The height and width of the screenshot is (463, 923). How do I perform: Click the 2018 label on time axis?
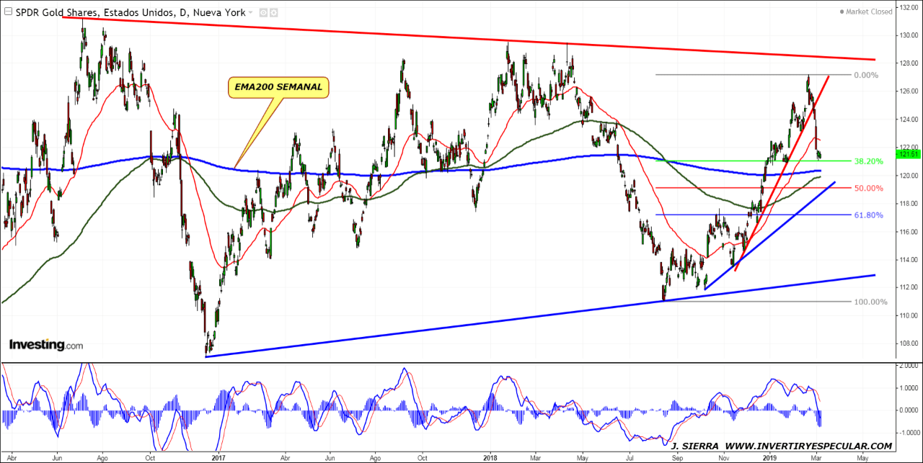(491, 457)
